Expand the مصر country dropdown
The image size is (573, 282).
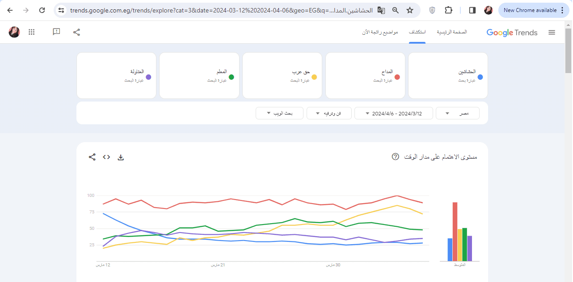[x=457, y=113]
